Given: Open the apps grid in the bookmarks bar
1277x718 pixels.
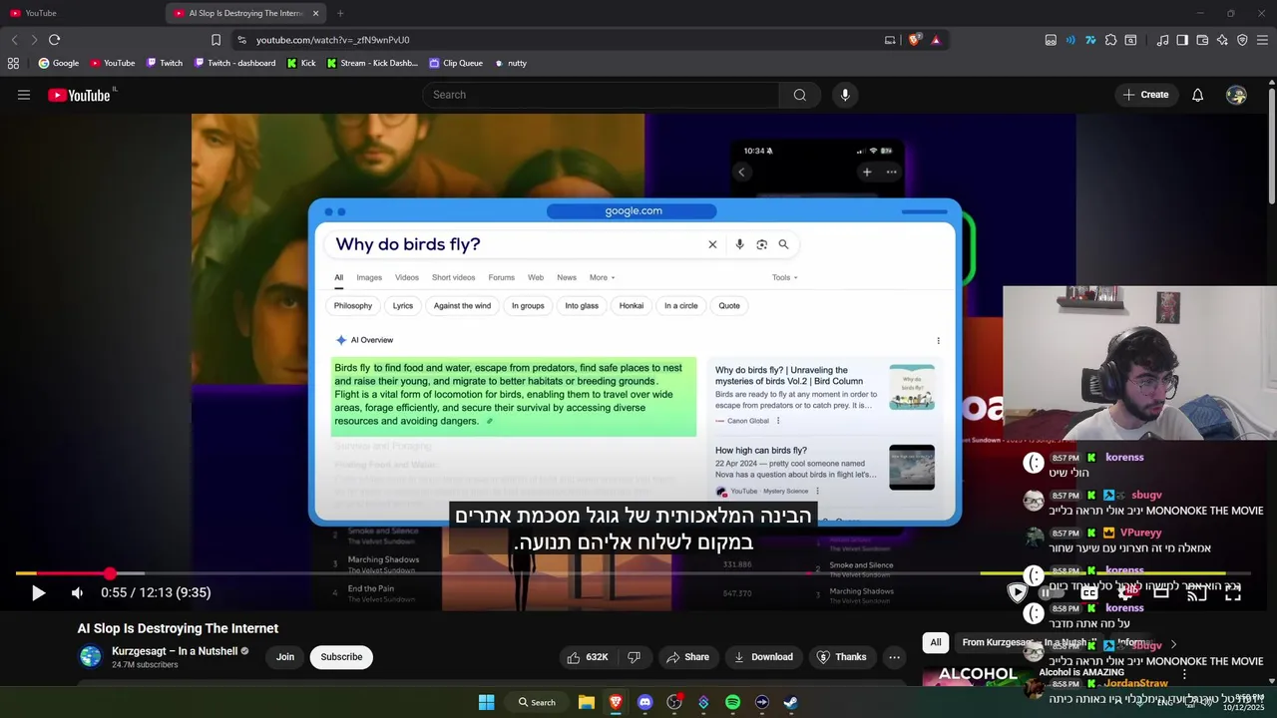Looking at the screenshot, I should coord(13,63).
